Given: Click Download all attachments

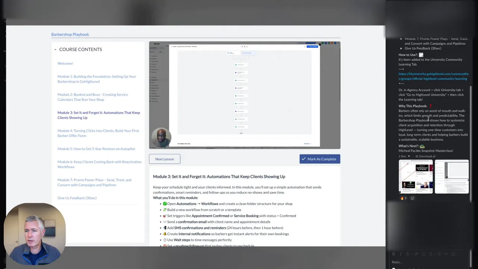Looking at the screenshot, I should [x=425, y=156].
